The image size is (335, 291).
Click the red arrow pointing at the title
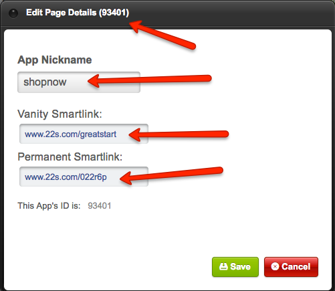pos(162,35)
